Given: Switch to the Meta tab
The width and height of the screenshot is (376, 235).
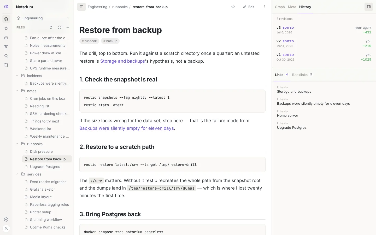Looking at the screenshot, I should click(x=292, y=7).
